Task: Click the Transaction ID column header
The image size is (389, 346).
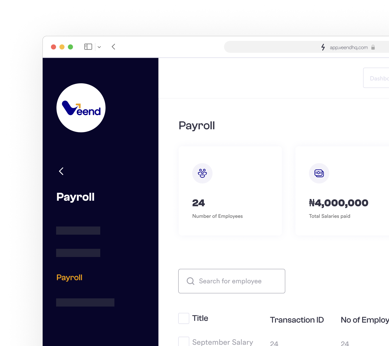Action: click(297, 320)
